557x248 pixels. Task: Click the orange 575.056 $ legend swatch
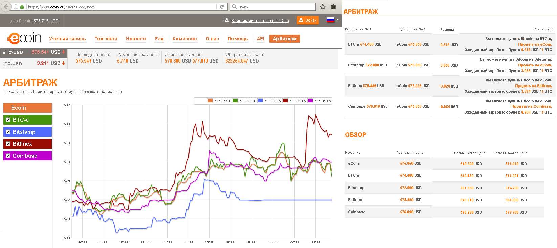coord(210,101)
